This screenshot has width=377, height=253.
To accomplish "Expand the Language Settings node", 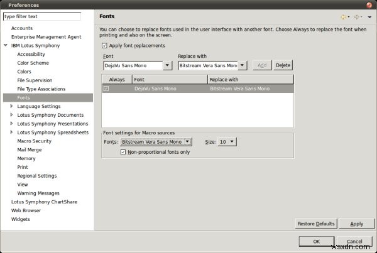I will 11,106.
